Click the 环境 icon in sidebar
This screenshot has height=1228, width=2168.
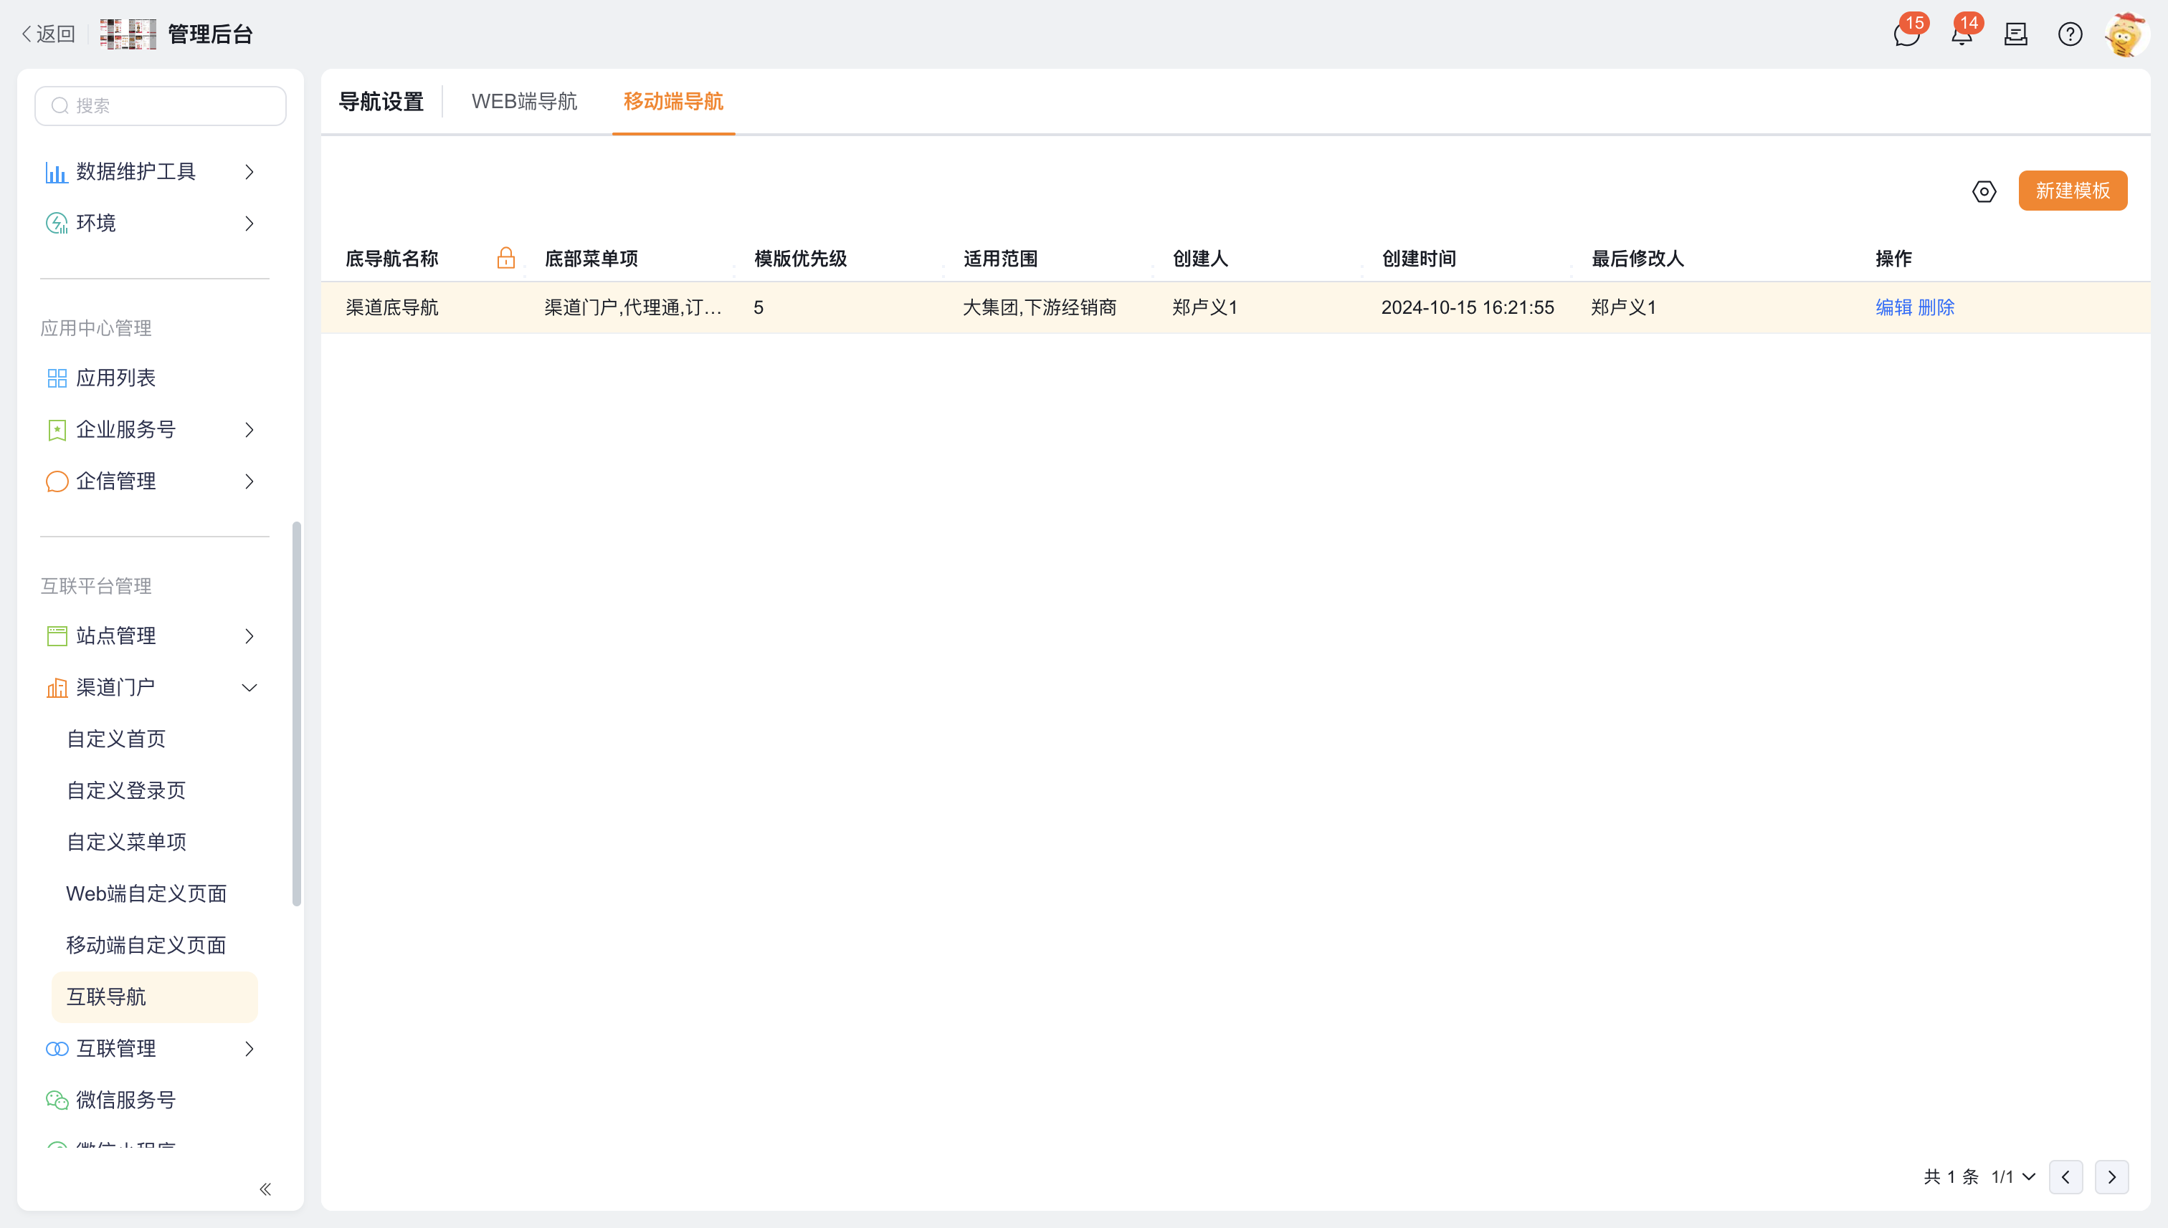[x=56, y=224]
